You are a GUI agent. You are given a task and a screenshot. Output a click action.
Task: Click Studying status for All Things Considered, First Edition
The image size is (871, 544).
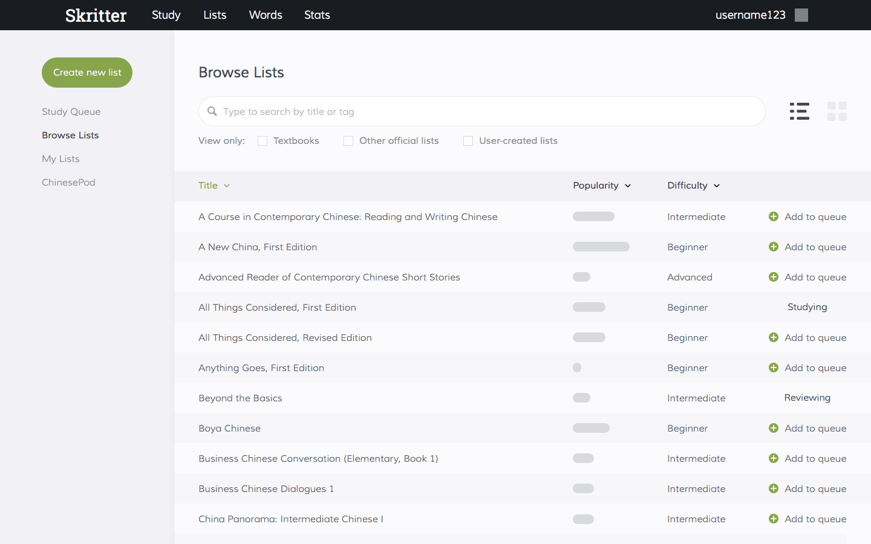807,307
